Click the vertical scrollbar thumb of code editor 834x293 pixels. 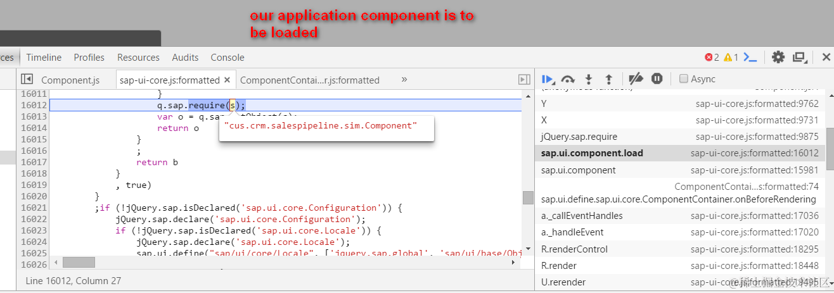click(x=528, y=198)
